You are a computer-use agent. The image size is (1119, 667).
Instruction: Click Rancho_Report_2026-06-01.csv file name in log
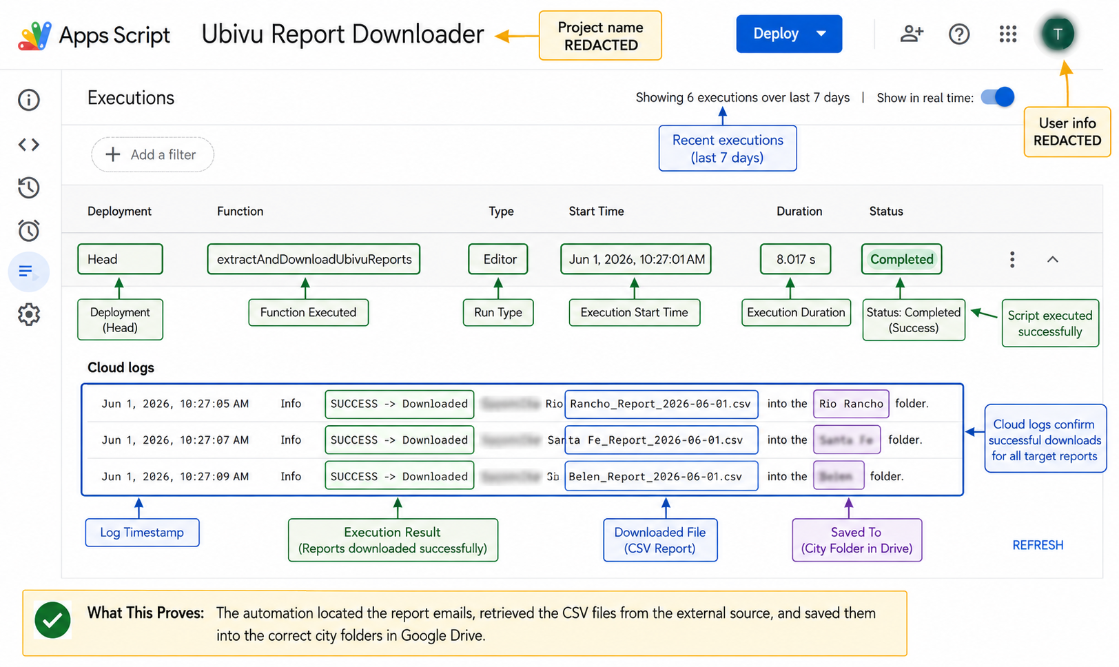pyautogui.click(x=661, y=404)
